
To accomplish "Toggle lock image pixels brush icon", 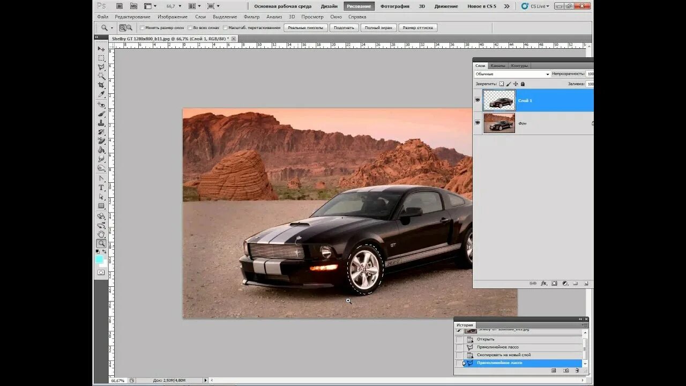I will pyautogui.click(x=509, y=84).
